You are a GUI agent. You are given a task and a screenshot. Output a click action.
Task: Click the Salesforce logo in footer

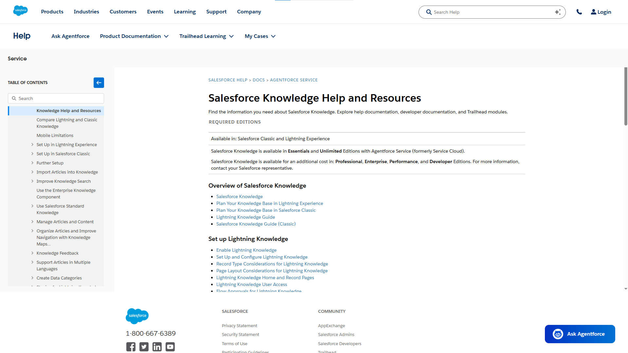pyautogui.click(x=137, y=316)
